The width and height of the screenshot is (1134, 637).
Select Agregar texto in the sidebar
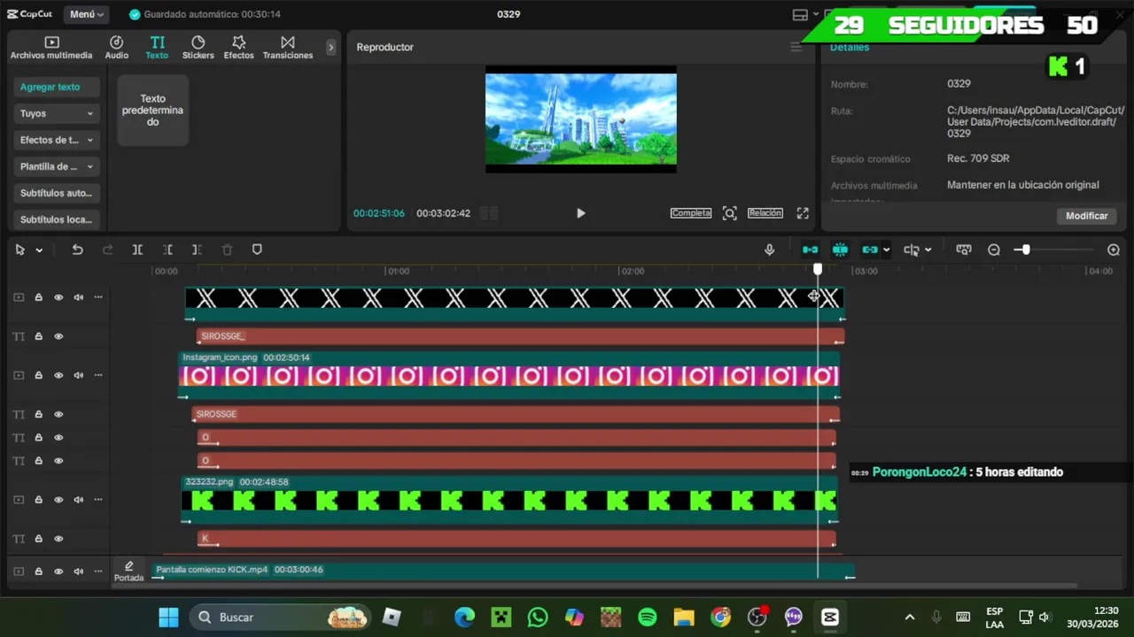pos(55,87)
